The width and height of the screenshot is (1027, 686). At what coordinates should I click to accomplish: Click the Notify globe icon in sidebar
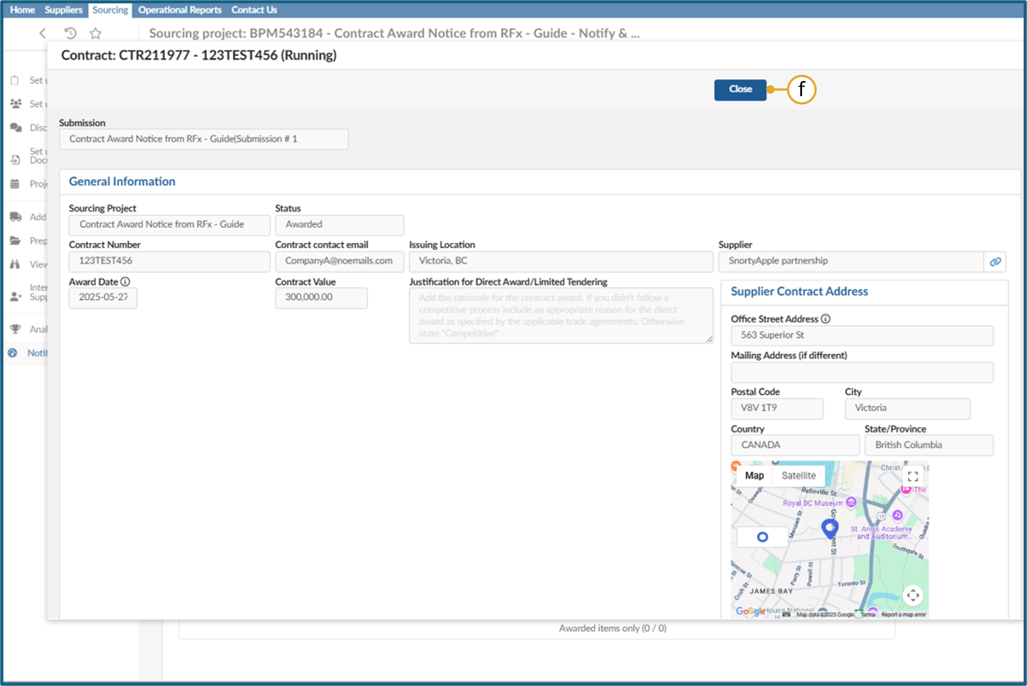13,353
